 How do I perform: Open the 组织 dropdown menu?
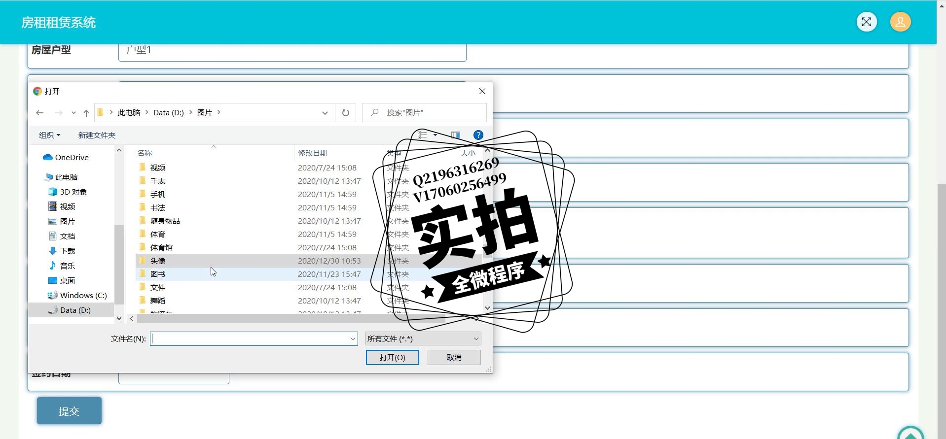(x=49, y=135)
